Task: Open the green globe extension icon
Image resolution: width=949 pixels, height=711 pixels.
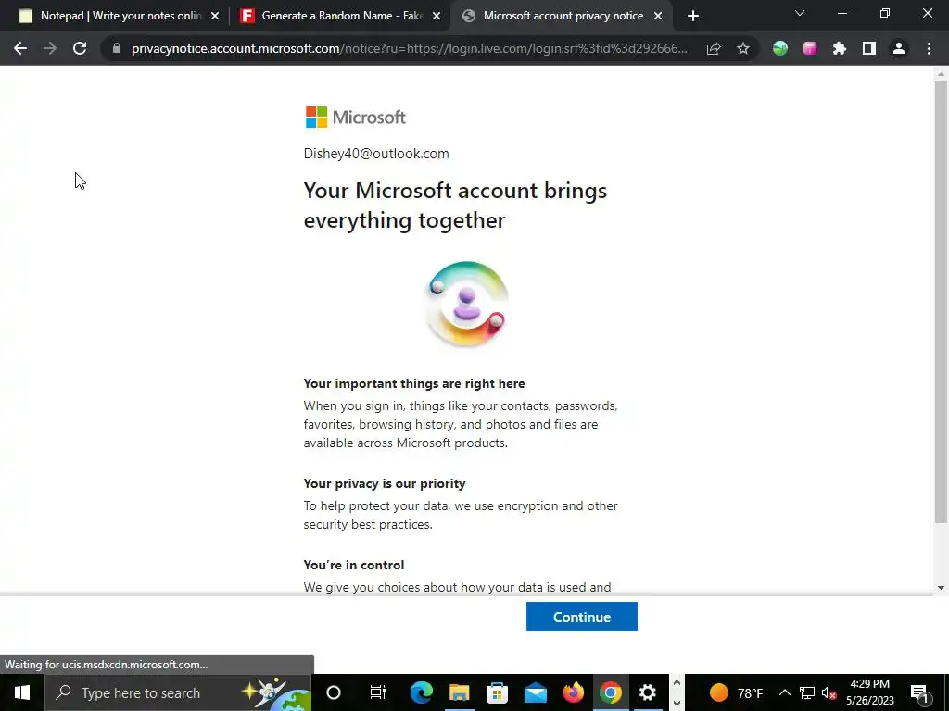Action: (x=780, y=48)
